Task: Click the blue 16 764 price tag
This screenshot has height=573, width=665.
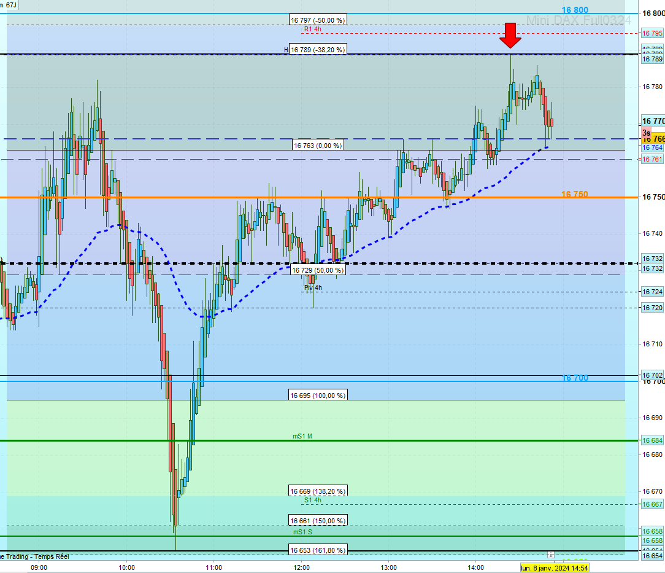Action: pos(652,148)
